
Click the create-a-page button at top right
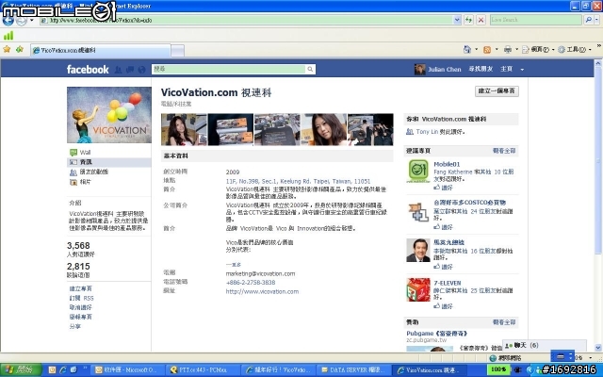(497, 91)
